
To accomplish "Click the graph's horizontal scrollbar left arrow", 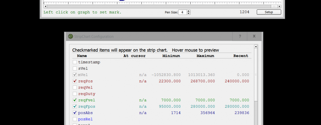I will click(45, 7).
